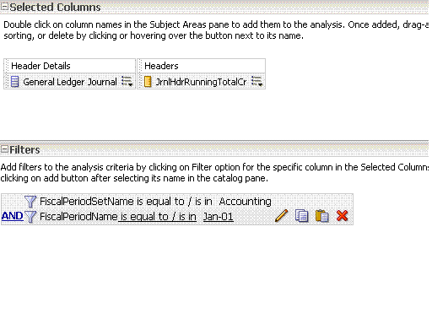
Task: Grab the Header Details drag handle
Action: point(7,66)
